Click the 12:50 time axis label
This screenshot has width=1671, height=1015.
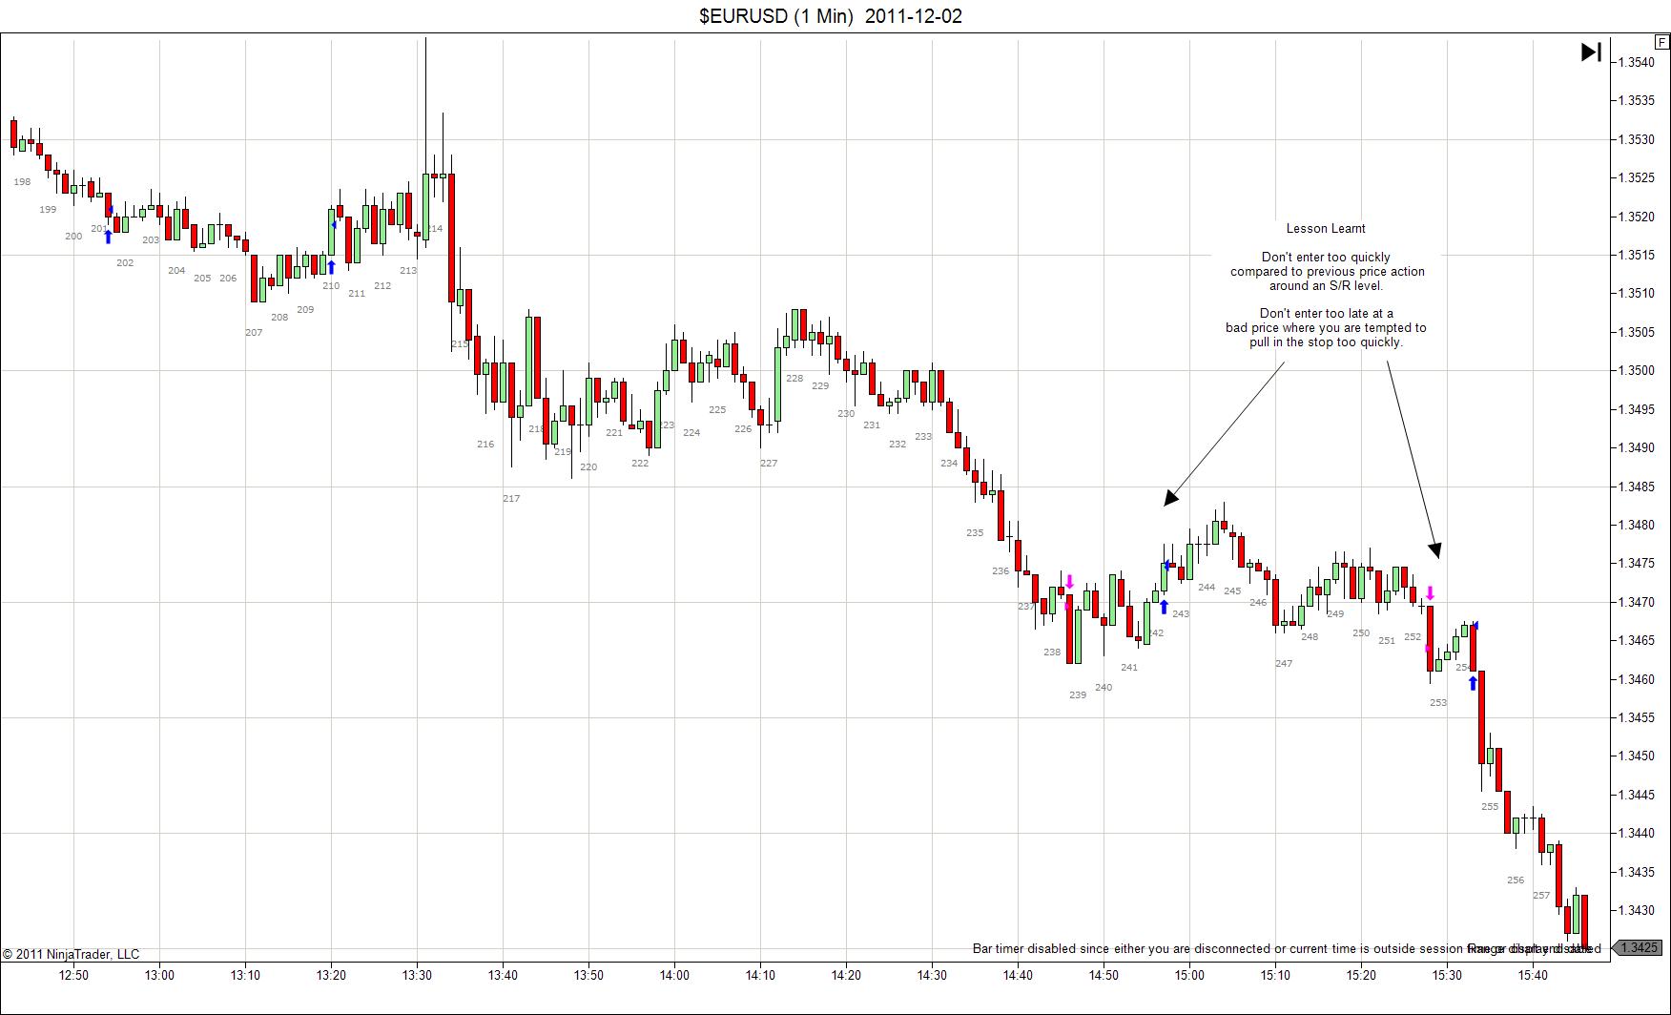click(x=73, y=975)
